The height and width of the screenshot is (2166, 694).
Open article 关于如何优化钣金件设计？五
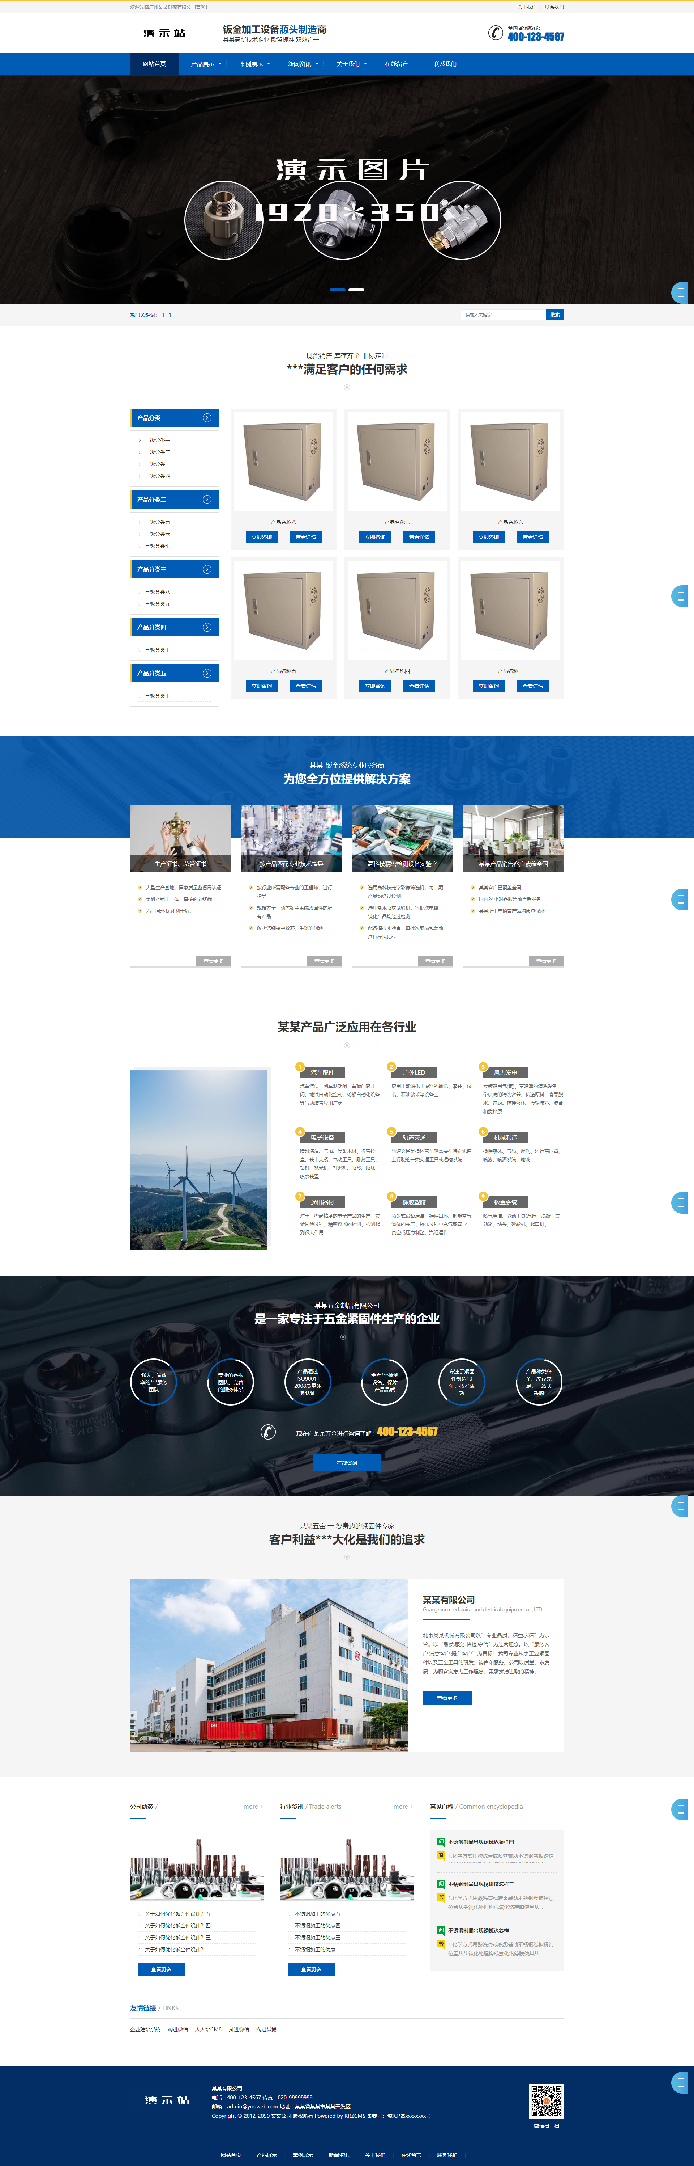(177, 1914)
